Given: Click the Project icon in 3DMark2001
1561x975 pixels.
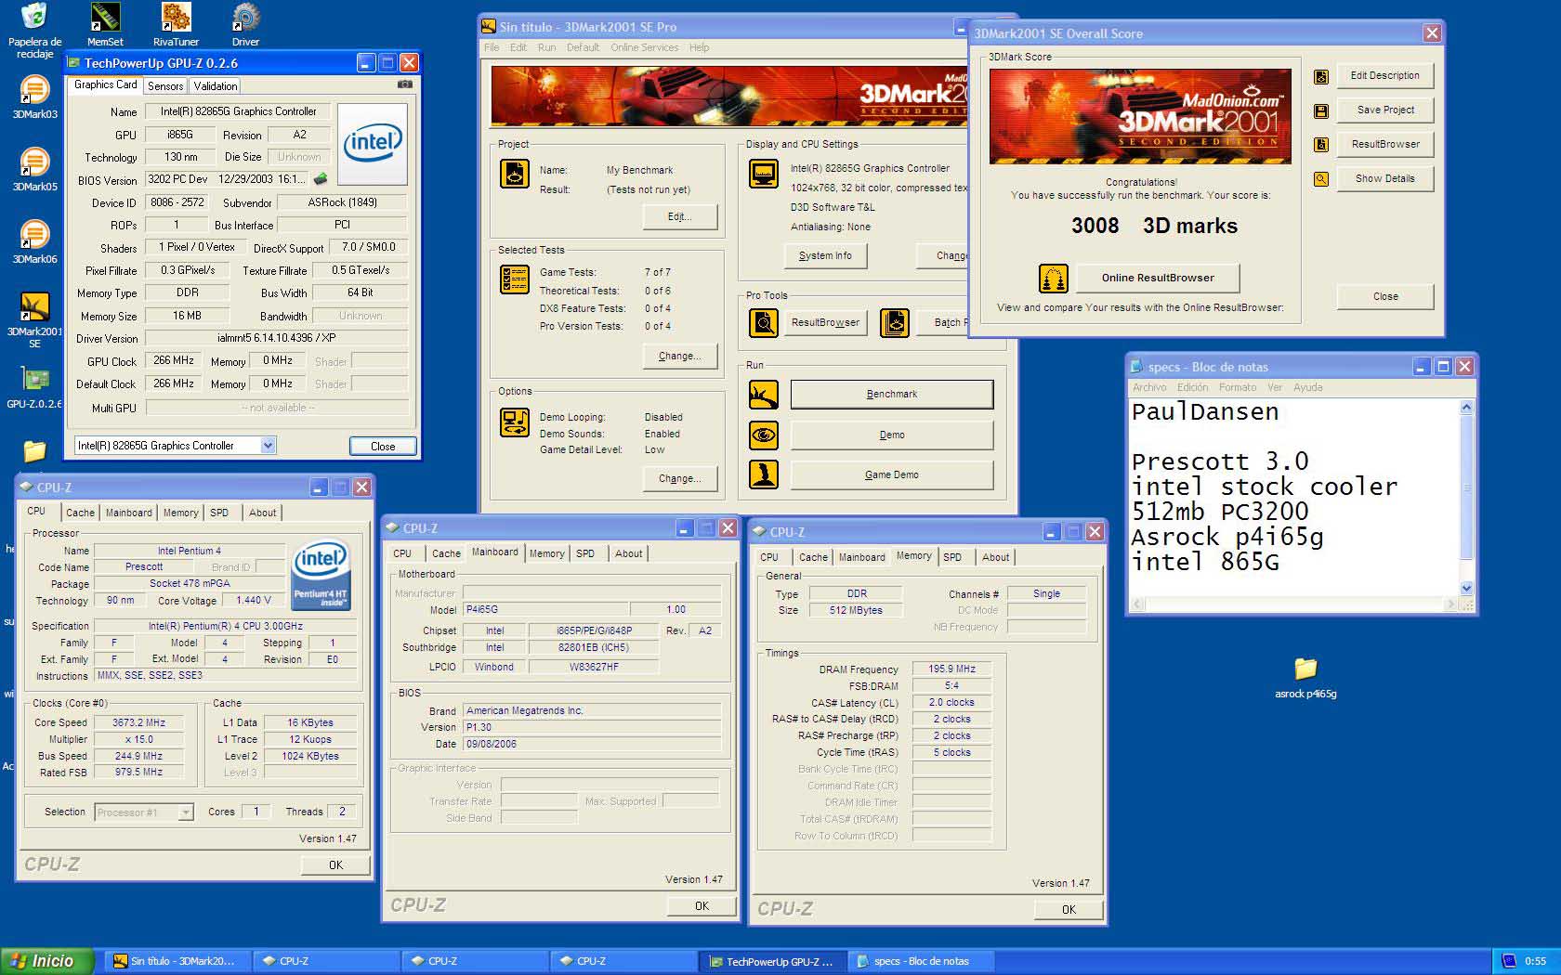Looking at the screenshot, I should pos(515,174).
